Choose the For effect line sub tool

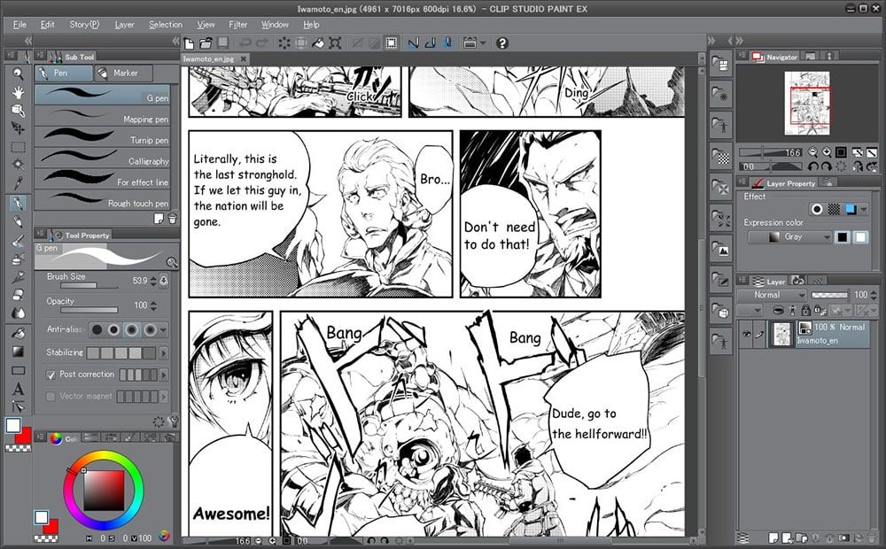[102, 180]
